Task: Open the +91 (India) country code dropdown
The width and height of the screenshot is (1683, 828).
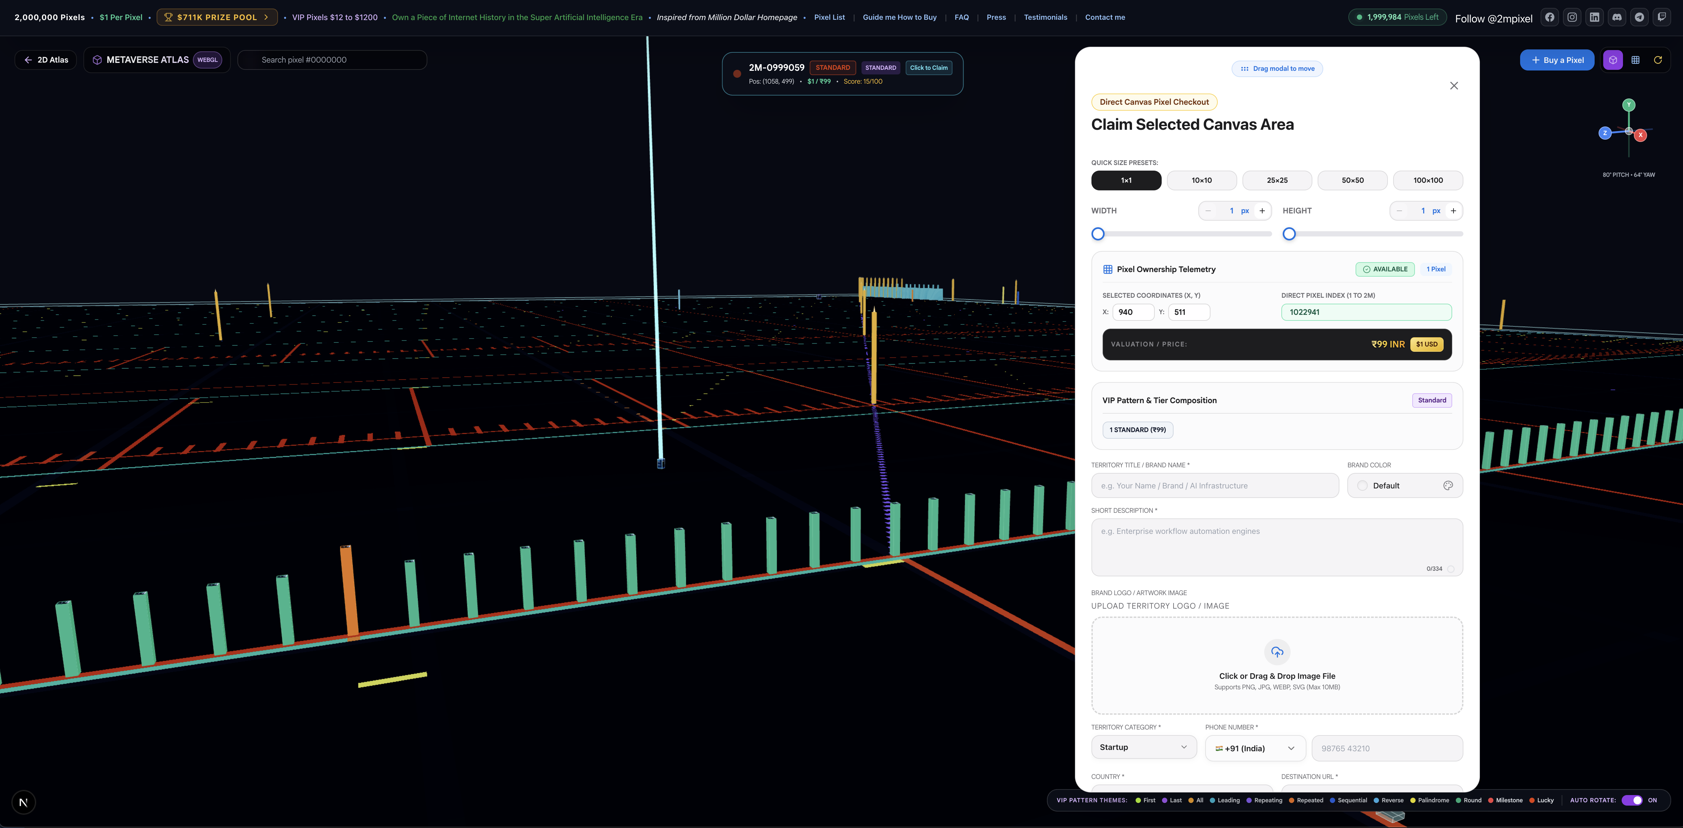Action: click(x=1255, y=748)
